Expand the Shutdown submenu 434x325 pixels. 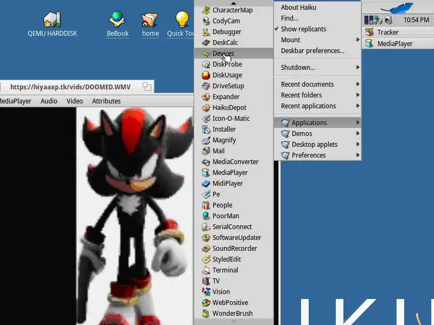pyautogui.click(x=317, y=67)
